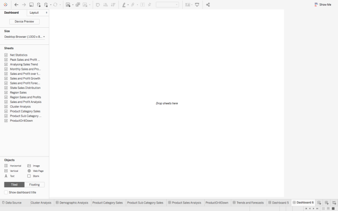Click the New Dashboard icon at the bottom
This screenshot has height=211, width=338.
coord(327,203)
